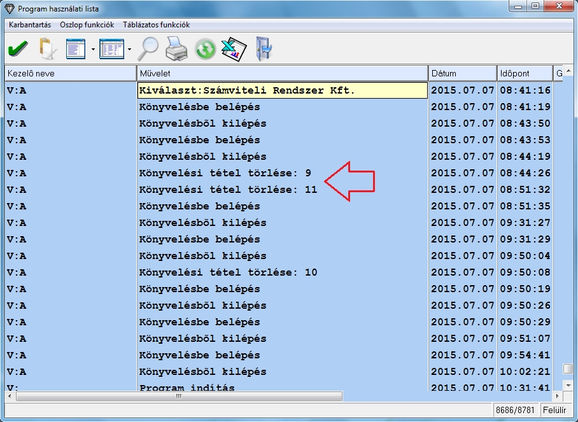This screenshot has width=578, height=422.
Task: Exit via the door icon
Action: [263, 48]
